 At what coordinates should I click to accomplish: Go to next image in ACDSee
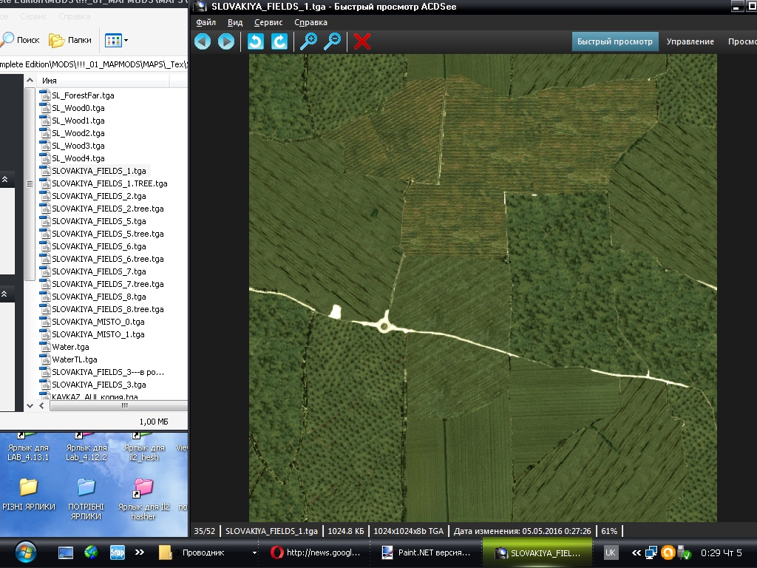click(x=226, y=41)
